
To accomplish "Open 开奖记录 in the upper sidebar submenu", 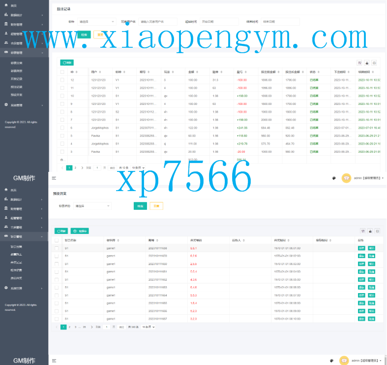I will coord(17,79).
